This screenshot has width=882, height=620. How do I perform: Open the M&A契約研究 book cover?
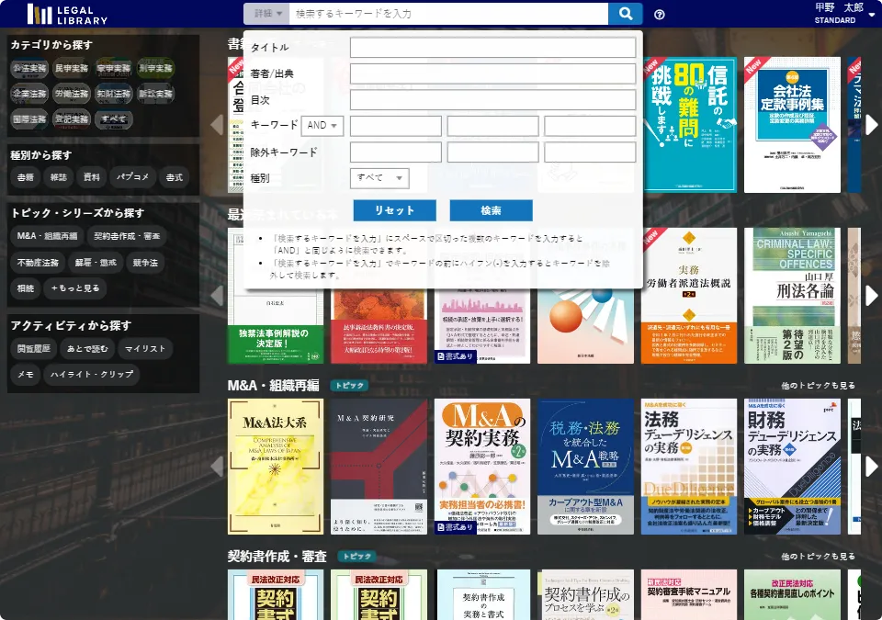tap(379, 467)
